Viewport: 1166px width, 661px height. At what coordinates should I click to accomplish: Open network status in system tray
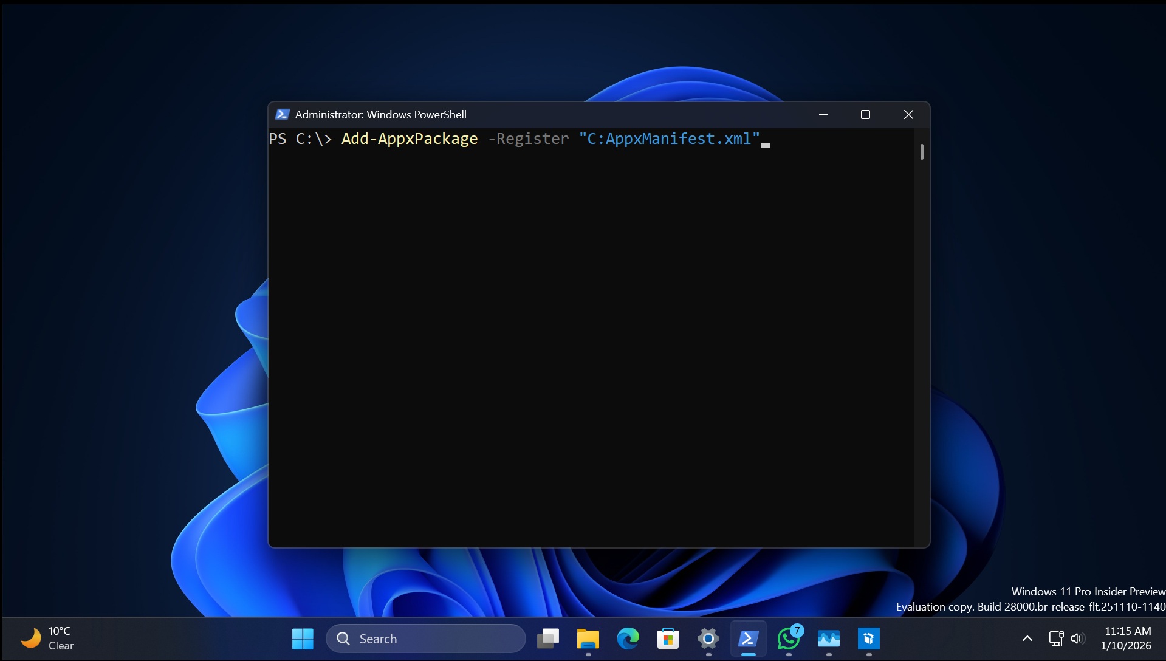(x=1056, y=639)
